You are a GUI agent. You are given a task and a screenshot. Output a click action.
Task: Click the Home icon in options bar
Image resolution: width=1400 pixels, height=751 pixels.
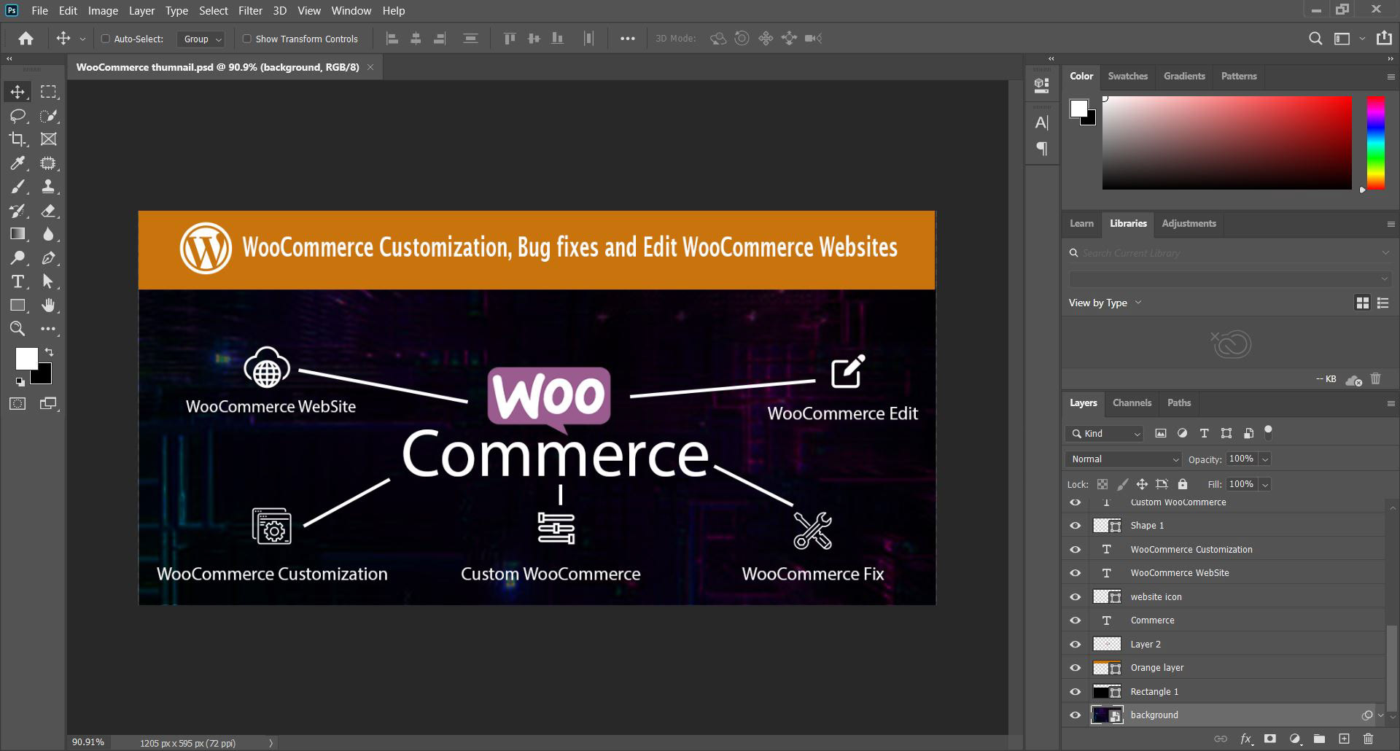[x=26, y=39]
